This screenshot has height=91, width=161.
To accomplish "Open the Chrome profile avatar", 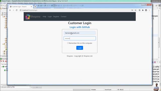I will (x=146, y=10).
